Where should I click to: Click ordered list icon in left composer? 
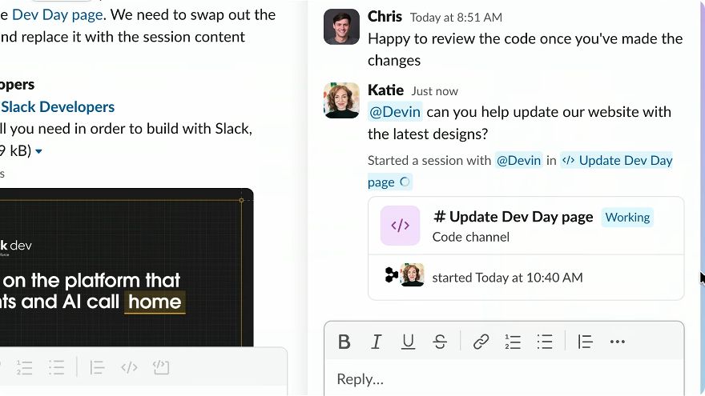pyautogui.click(x=25, y=368)
